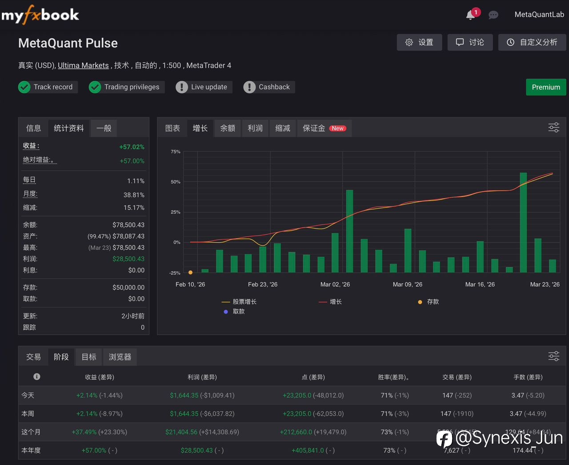Click the $28,500.43 profit value in statistics
The width and height of the screenshot is (569, 465).
pos(128,259)
